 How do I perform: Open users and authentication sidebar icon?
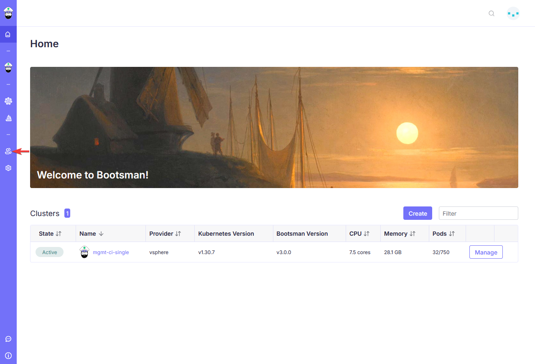click(x=8, y=151)
